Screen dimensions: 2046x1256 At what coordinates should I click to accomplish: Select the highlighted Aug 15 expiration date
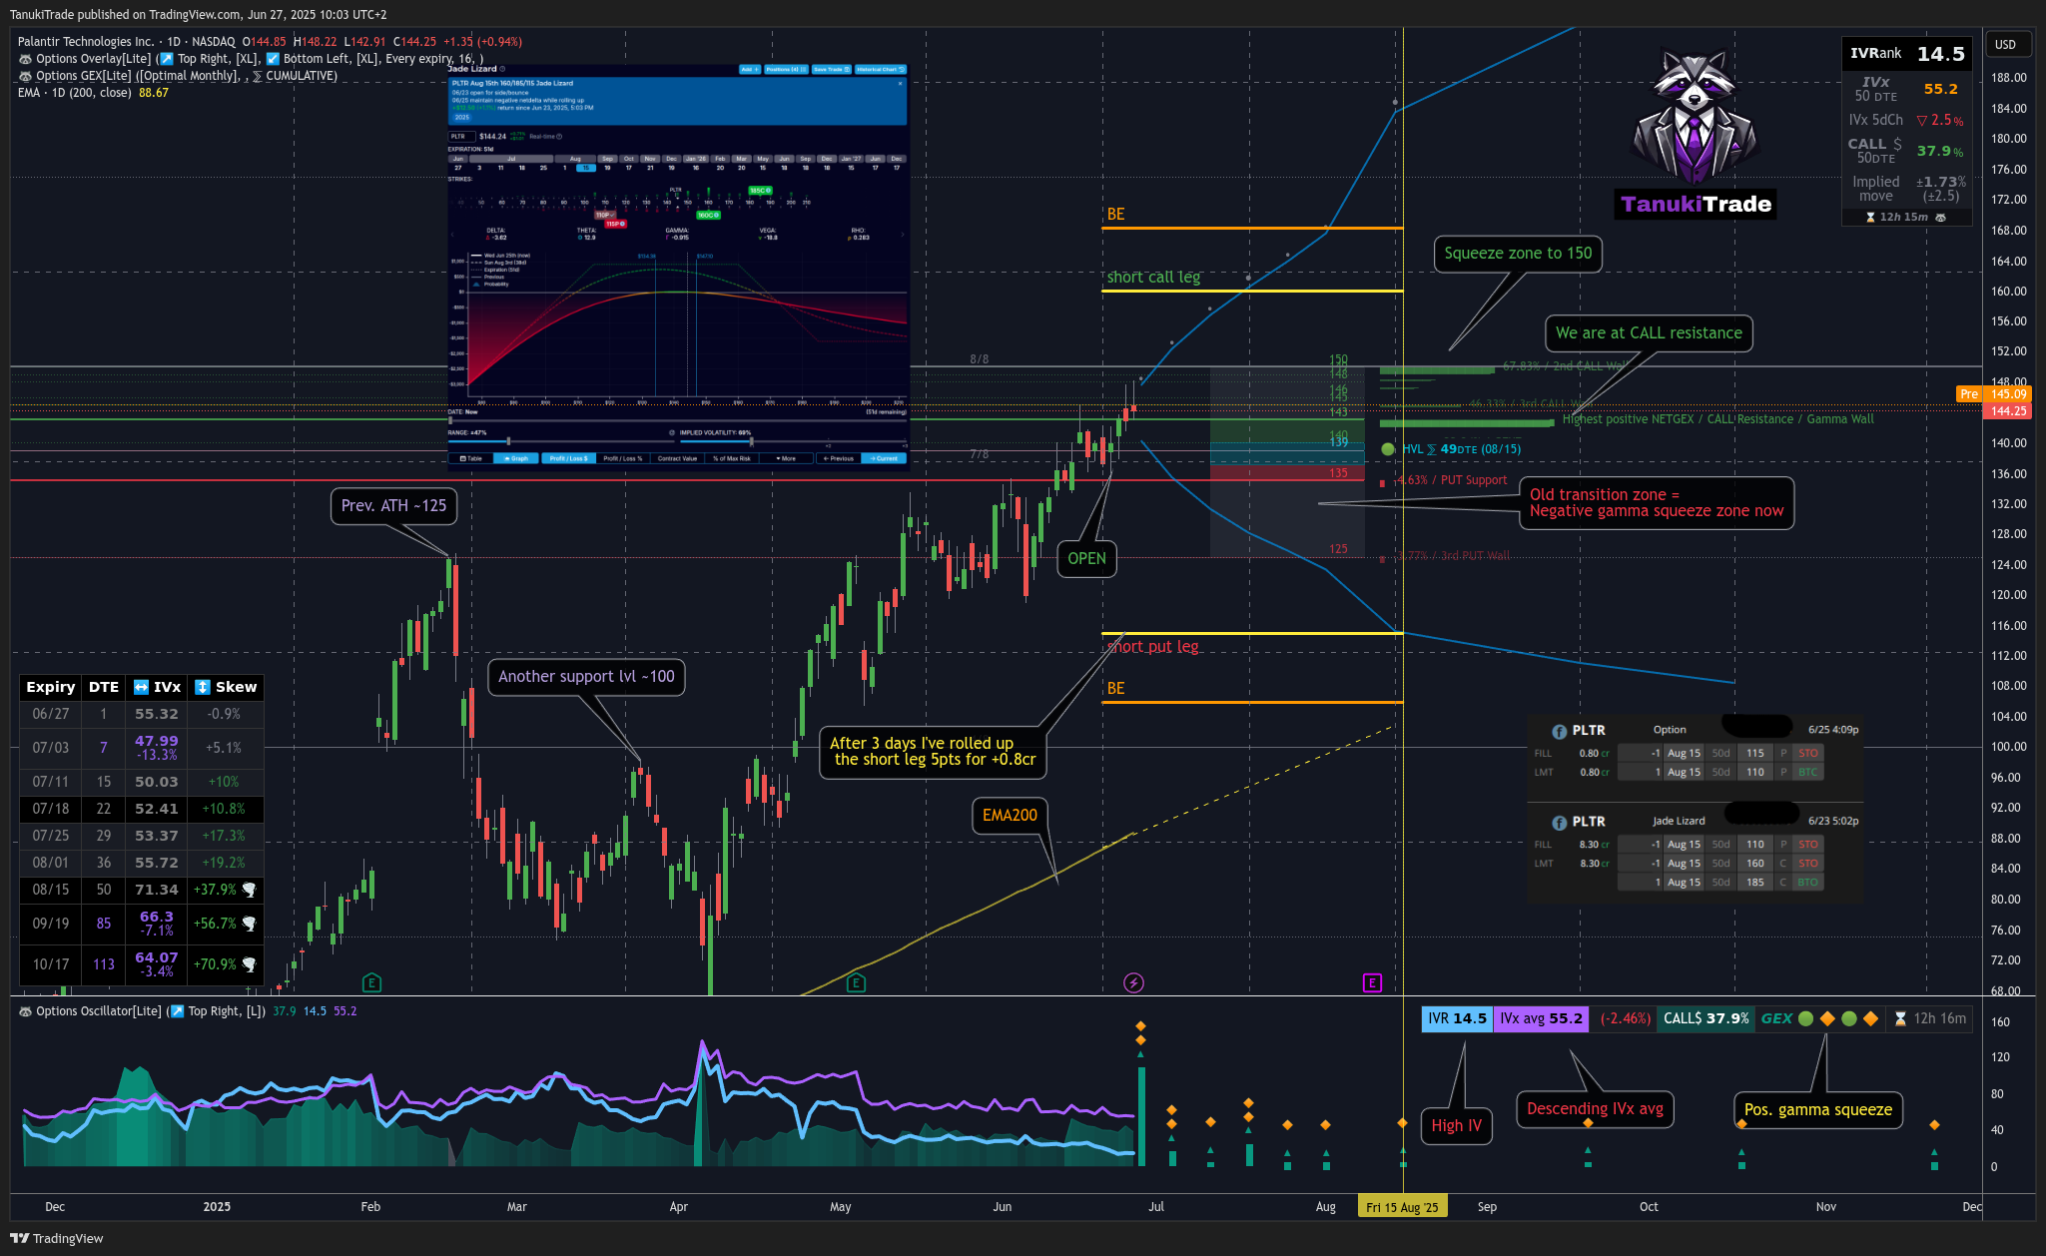586,168
